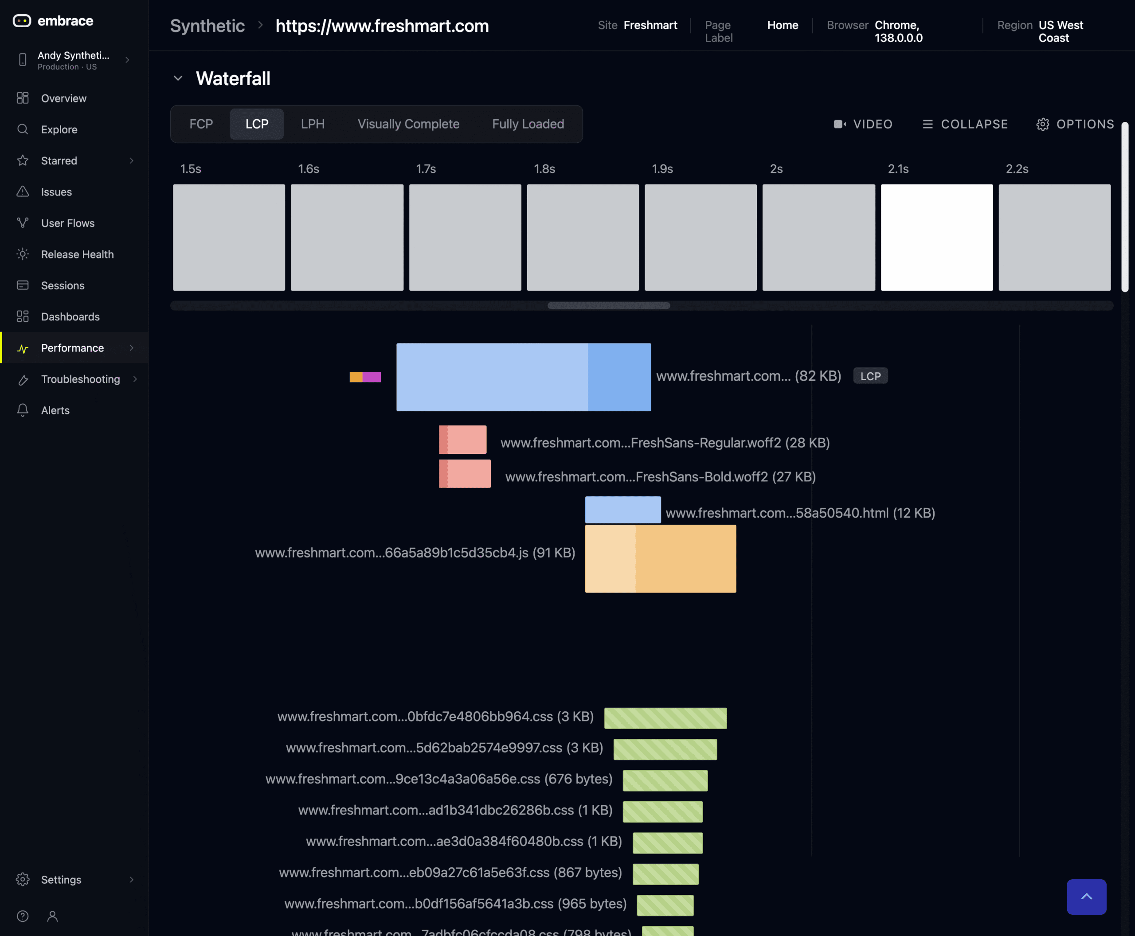1135x936 pixels.
Task: Click the Issues warning triangle icon
Action: [x=23, y=191]
